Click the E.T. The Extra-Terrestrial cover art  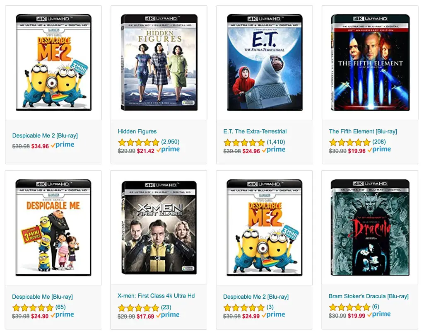point(265,63)
